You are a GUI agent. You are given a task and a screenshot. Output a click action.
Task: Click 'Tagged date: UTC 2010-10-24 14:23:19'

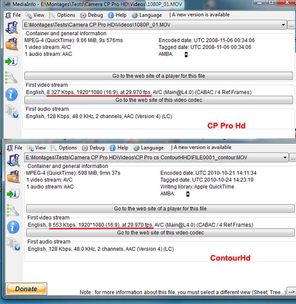(x=207, y=180)
